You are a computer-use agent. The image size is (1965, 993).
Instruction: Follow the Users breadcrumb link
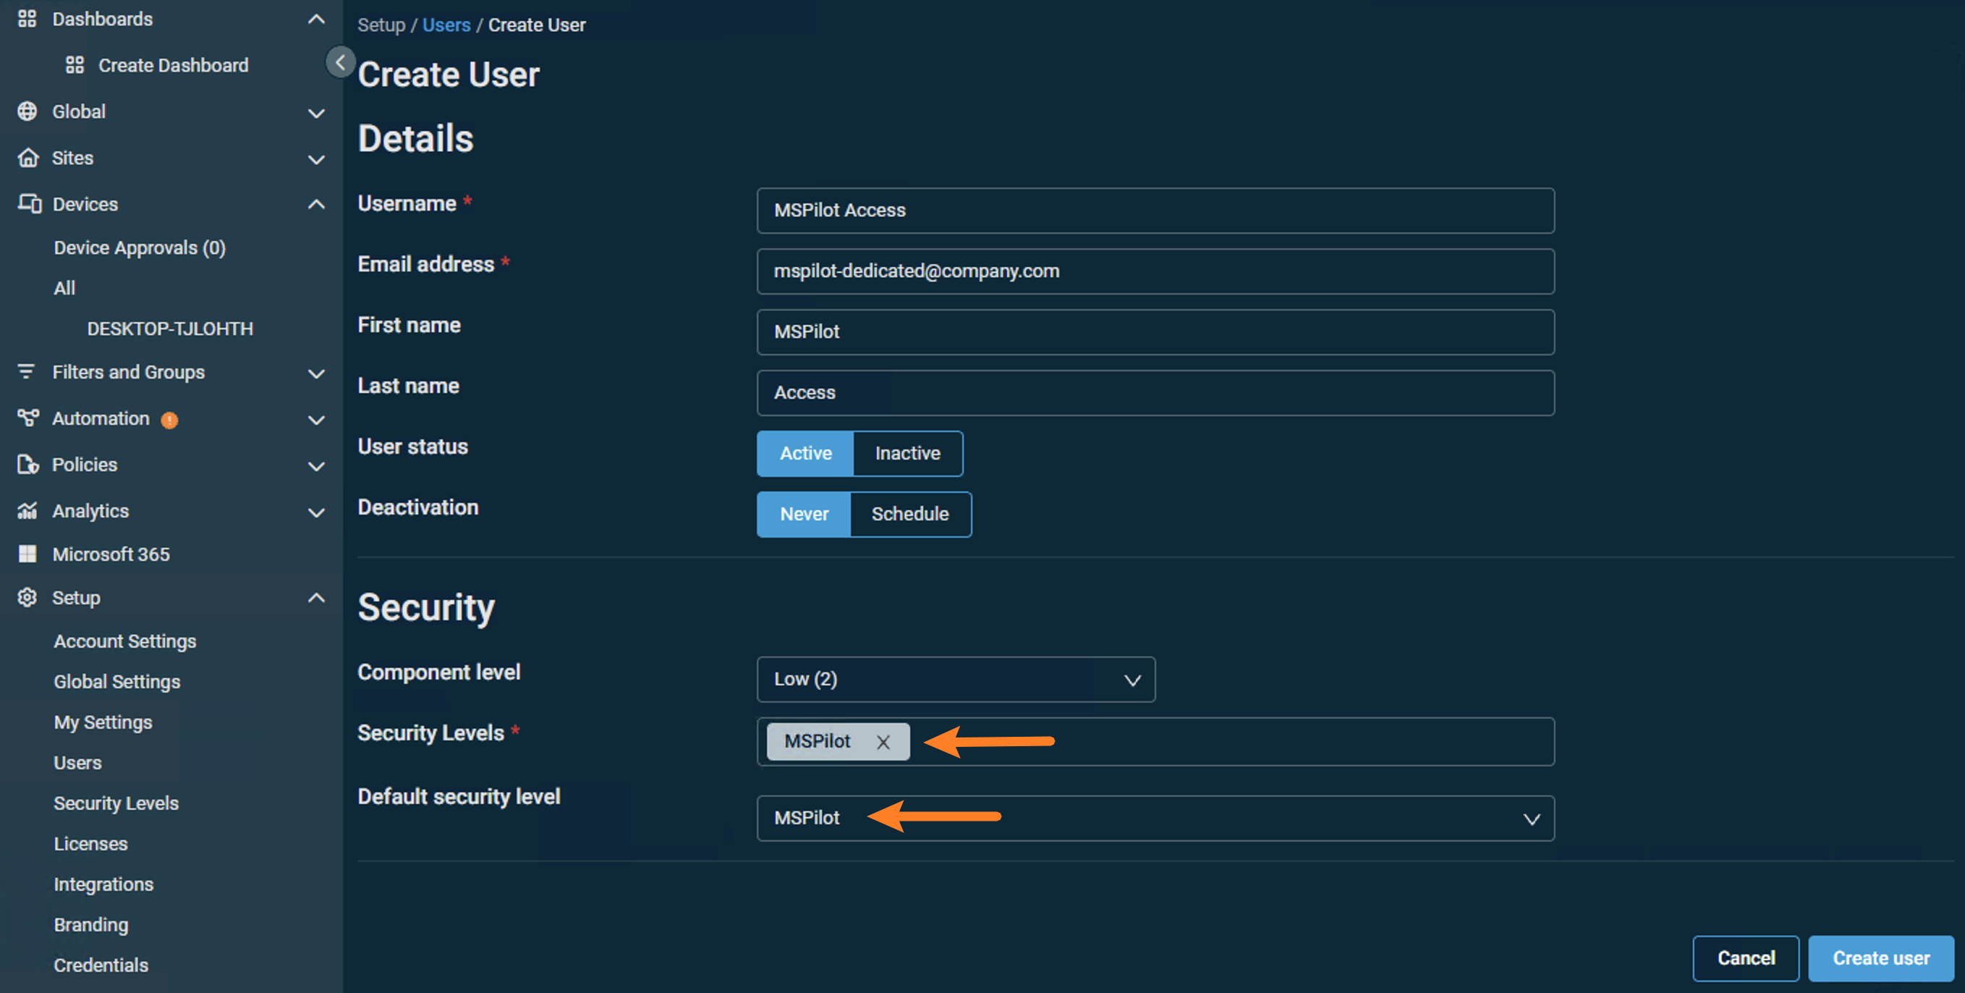[x=446, y=25]
